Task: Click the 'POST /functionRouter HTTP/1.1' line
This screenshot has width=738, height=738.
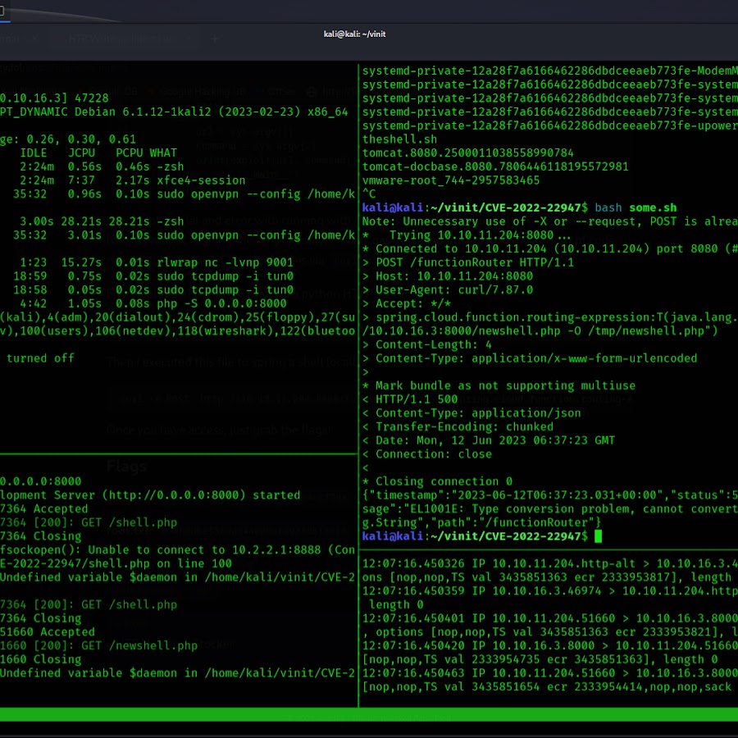Action: tap(468, 262)
